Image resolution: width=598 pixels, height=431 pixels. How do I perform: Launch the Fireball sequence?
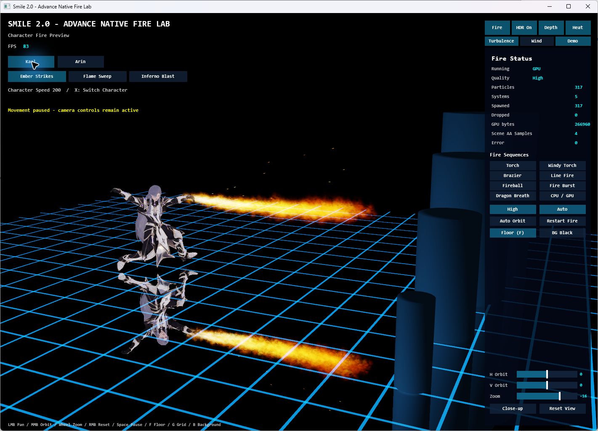click(x=513, y=186)
